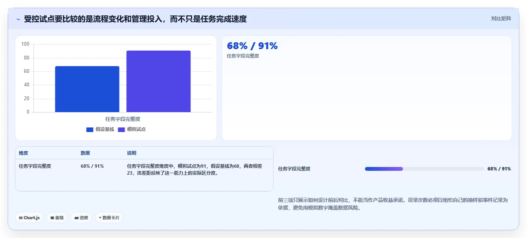Click the 对比矩阵 label in header
The height and width of the screenshot is (238, 527).
pyautogui.click(x=501, y=18)
